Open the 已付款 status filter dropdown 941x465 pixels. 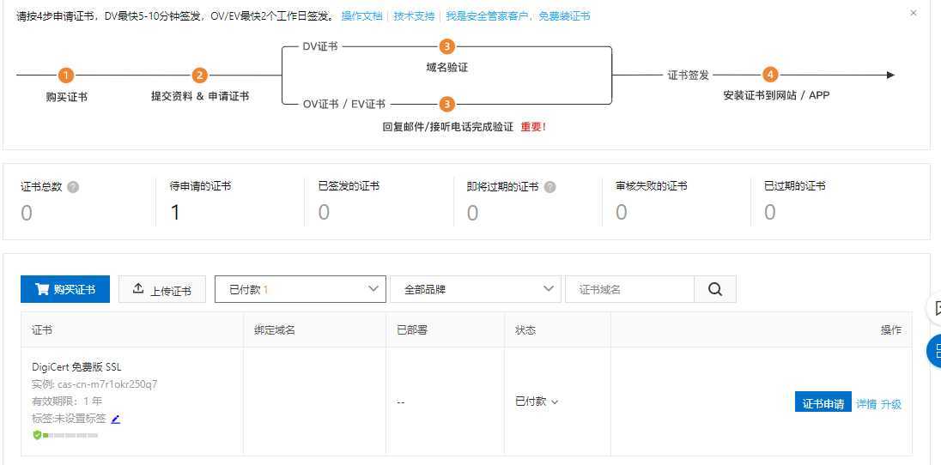pyautogui.click(x=300, y=289)
